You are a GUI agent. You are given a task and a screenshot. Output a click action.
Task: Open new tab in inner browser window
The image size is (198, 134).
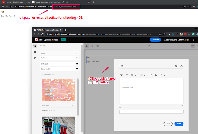[x=65, y=30]
